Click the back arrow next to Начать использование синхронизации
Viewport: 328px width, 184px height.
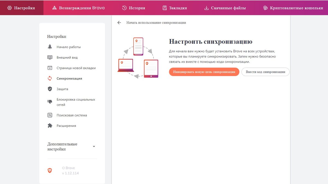[119, 23]
